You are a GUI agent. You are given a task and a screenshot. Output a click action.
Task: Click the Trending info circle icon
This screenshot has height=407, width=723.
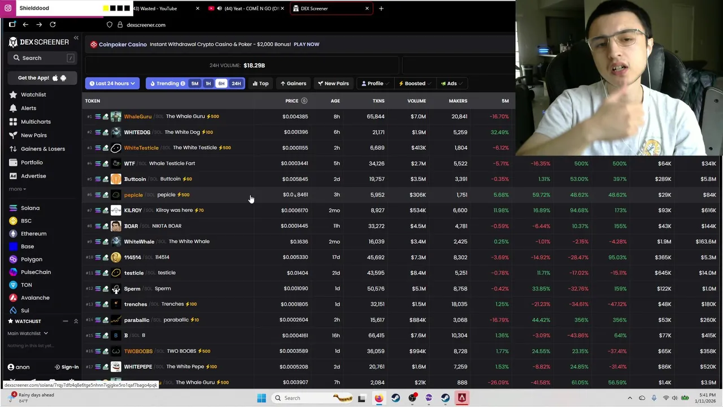click(182, 84)
